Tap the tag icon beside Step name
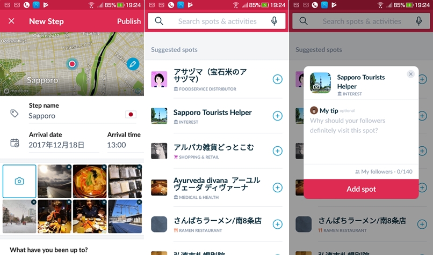This screenshot has width=433, height=255. pyautogui.click(x=15, y=113)
